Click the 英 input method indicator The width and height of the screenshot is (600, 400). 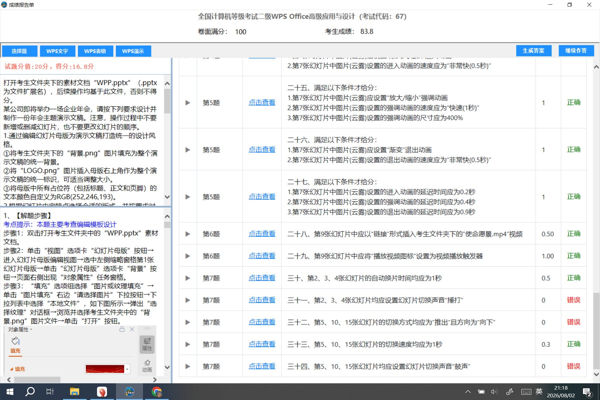tap(539, 391)
